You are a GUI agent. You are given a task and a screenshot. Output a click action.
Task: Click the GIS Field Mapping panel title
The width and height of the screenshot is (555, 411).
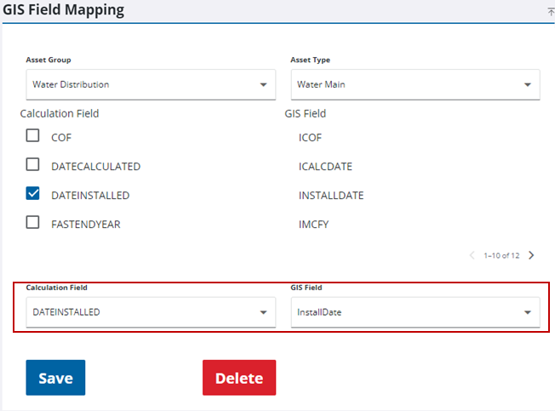(63, 10)
